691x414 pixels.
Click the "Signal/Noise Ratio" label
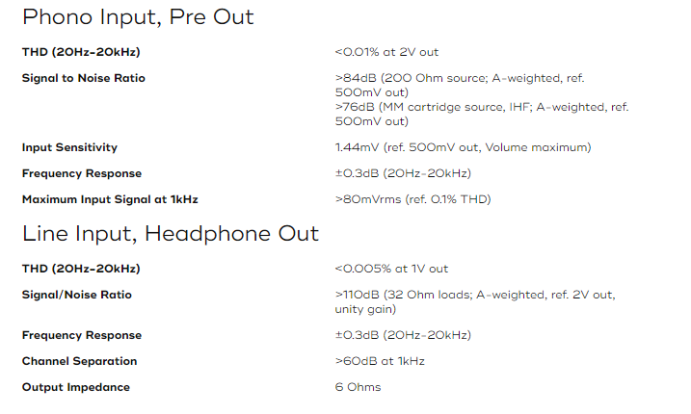77,295
